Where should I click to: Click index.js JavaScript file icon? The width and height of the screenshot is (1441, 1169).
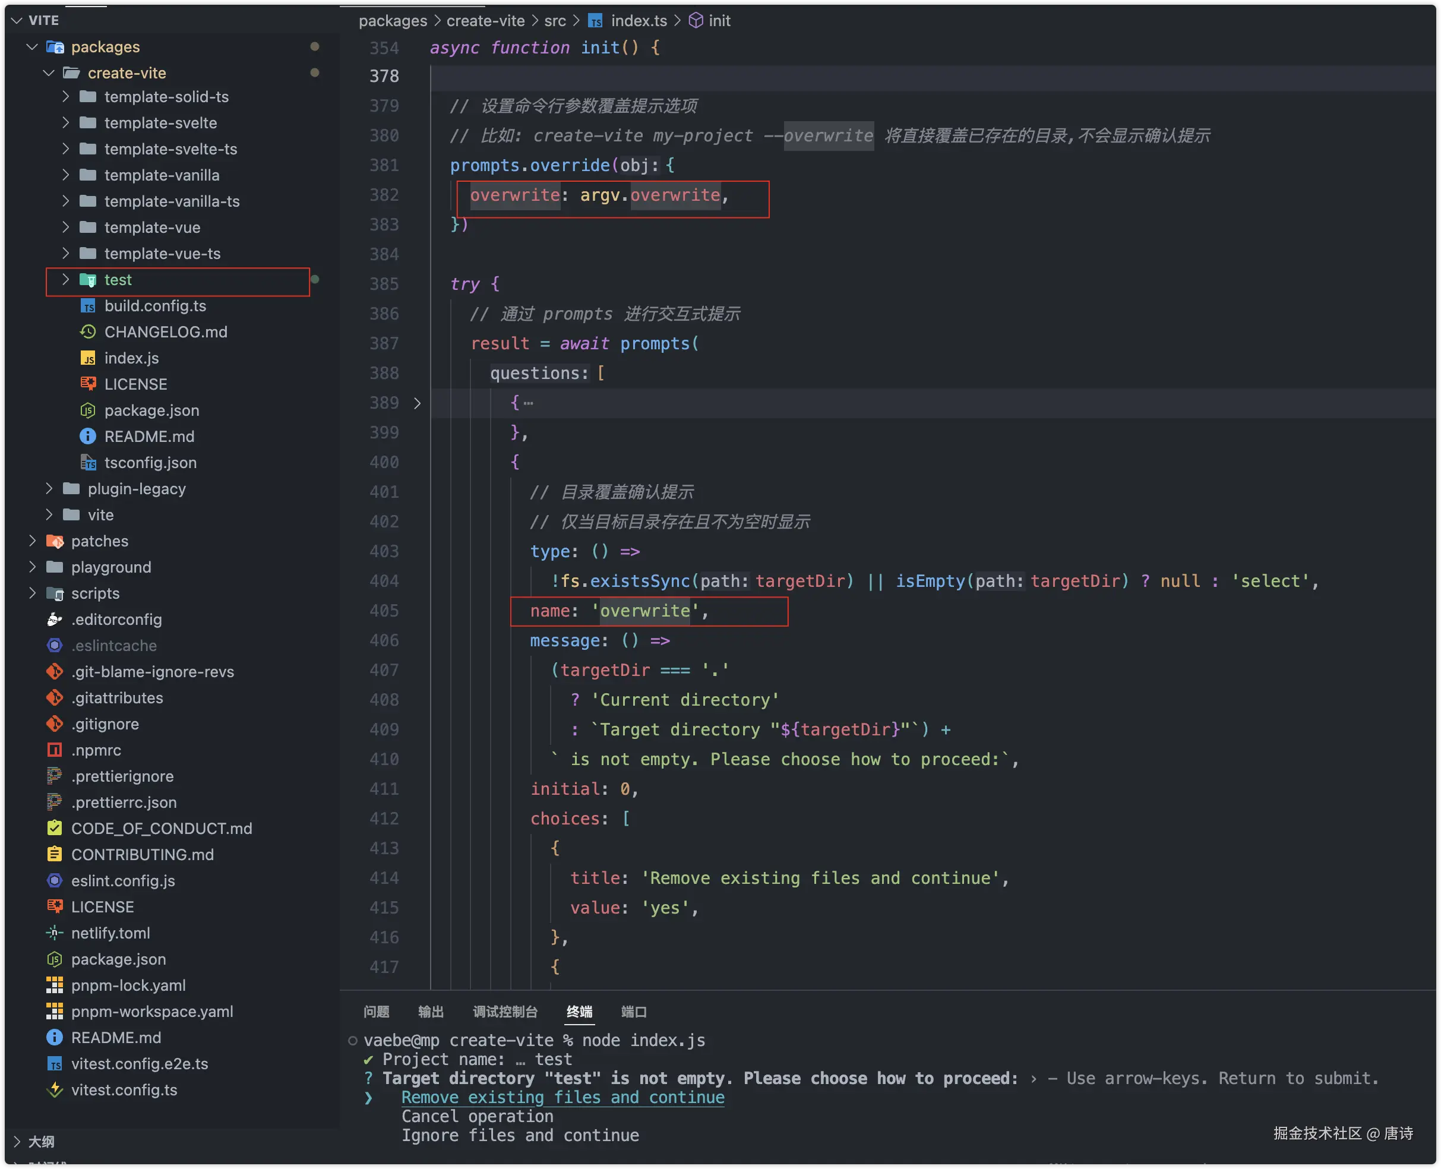point(87,358)
